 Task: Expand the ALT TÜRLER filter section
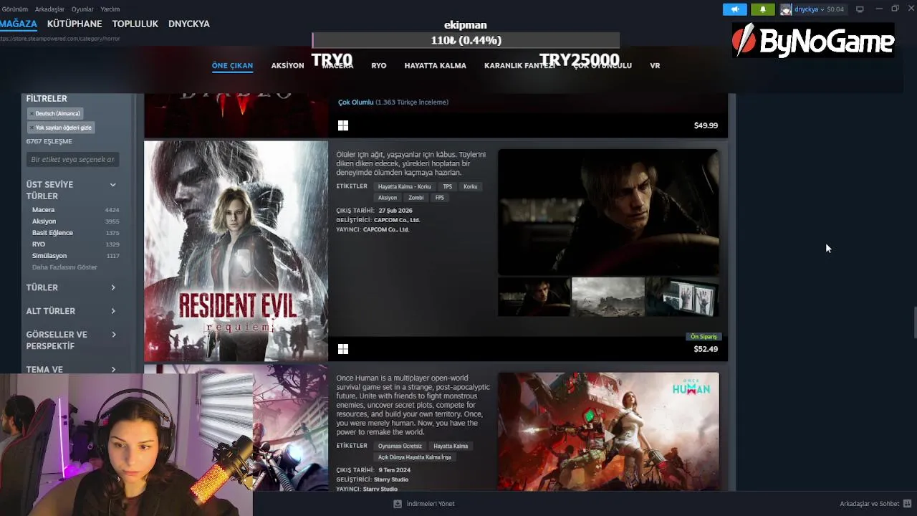[72, 311]
